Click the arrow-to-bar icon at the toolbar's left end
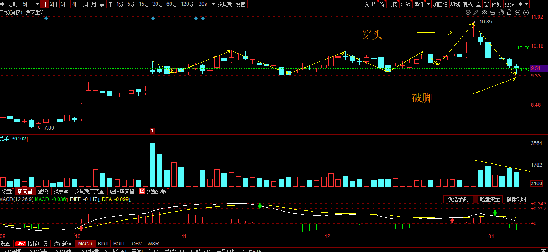This screenshot has width=548, height=252. (x=4, y=4)
